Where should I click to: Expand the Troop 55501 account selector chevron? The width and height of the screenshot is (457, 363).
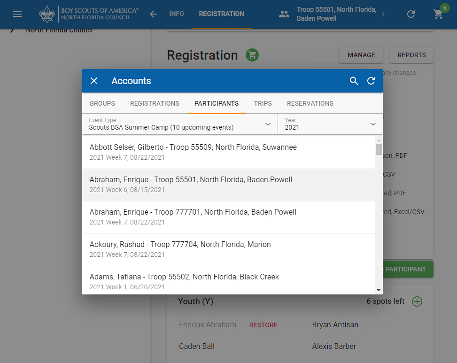click(x=383, y=14)
